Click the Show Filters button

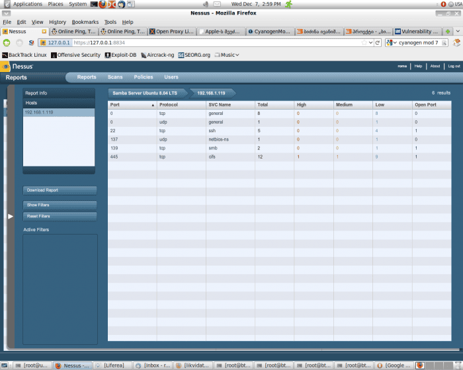60,205
